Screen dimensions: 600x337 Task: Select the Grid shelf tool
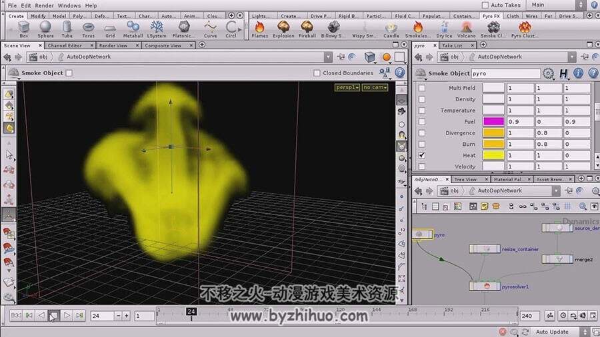coord(110,29)
